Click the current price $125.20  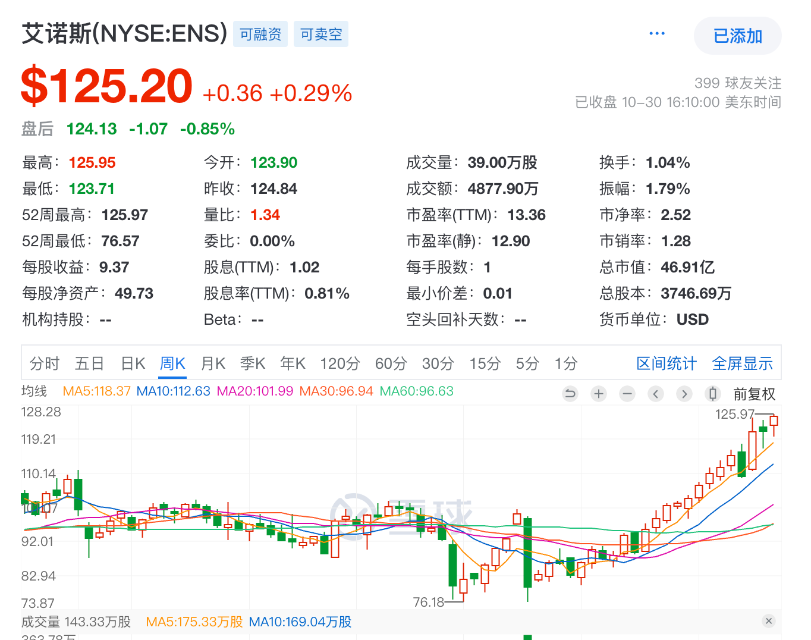coord(107,86)
